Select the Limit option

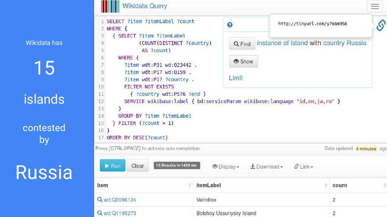click(236, 78)
